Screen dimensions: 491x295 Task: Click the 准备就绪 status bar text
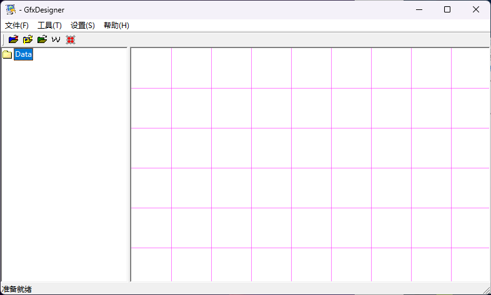(17, 289)
